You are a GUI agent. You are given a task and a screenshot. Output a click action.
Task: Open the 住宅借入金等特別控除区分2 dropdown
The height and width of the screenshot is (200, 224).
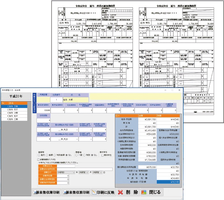91,139
